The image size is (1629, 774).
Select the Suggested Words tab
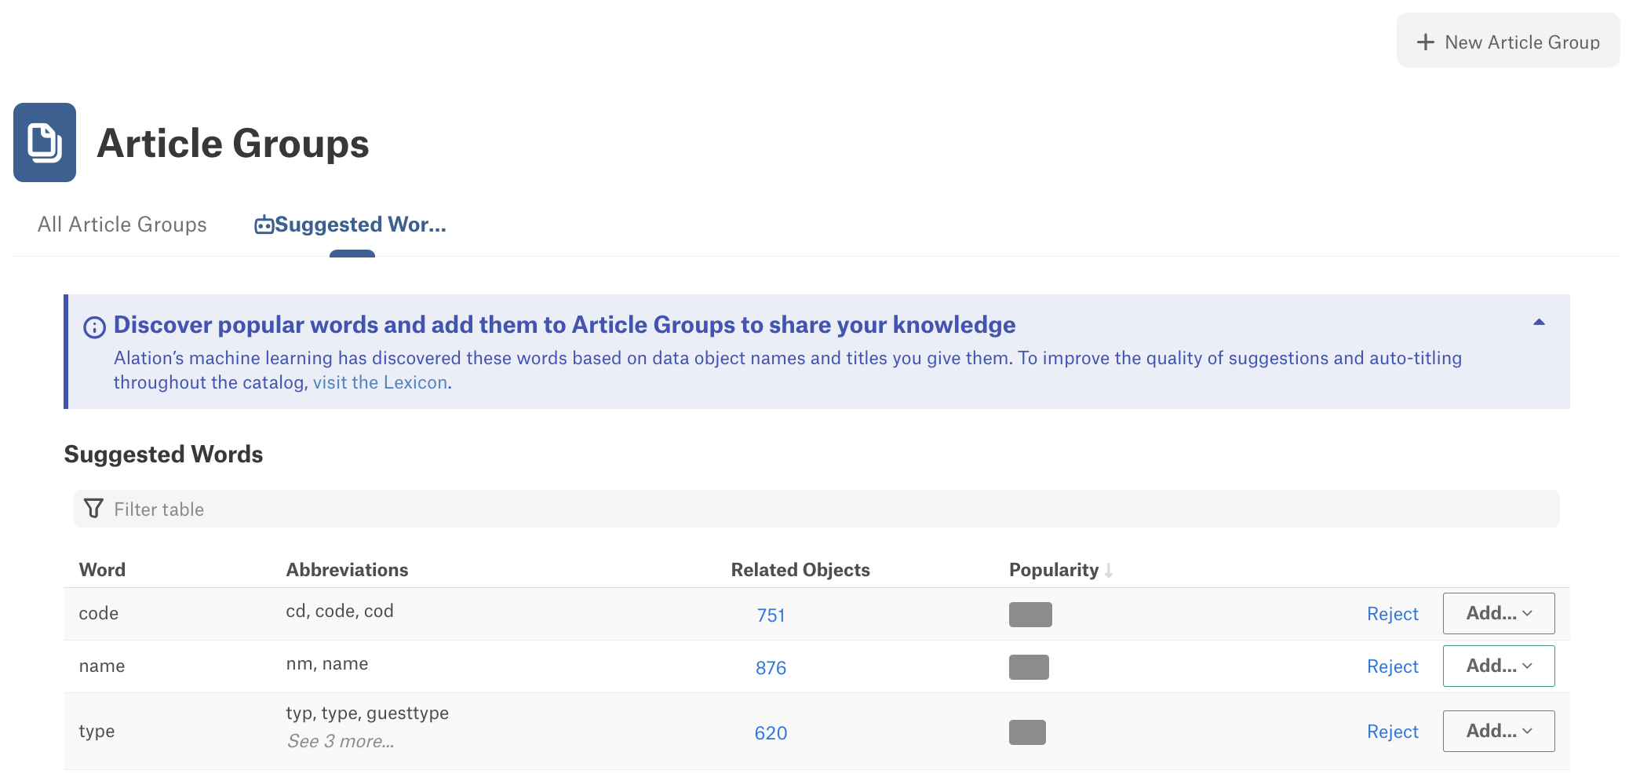coord(351,225)
